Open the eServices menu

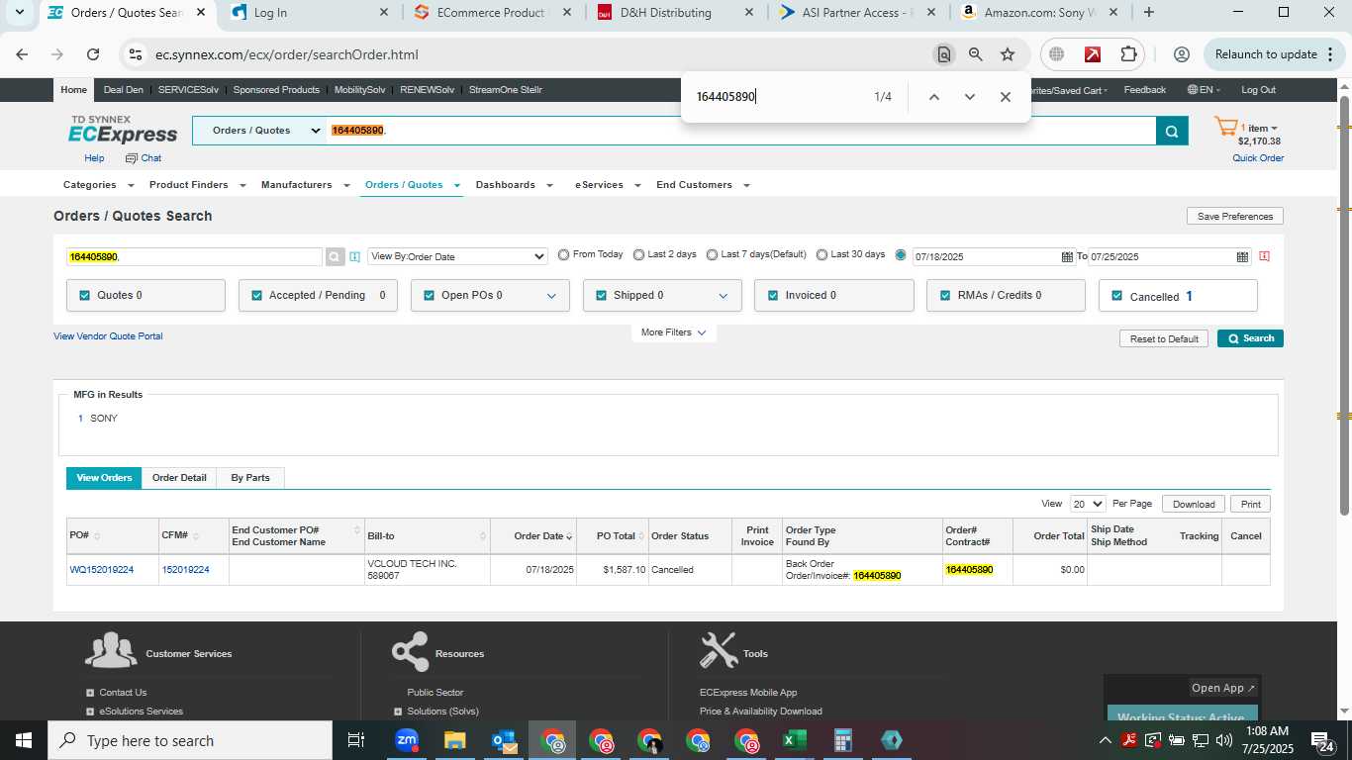tap(607, 185)
